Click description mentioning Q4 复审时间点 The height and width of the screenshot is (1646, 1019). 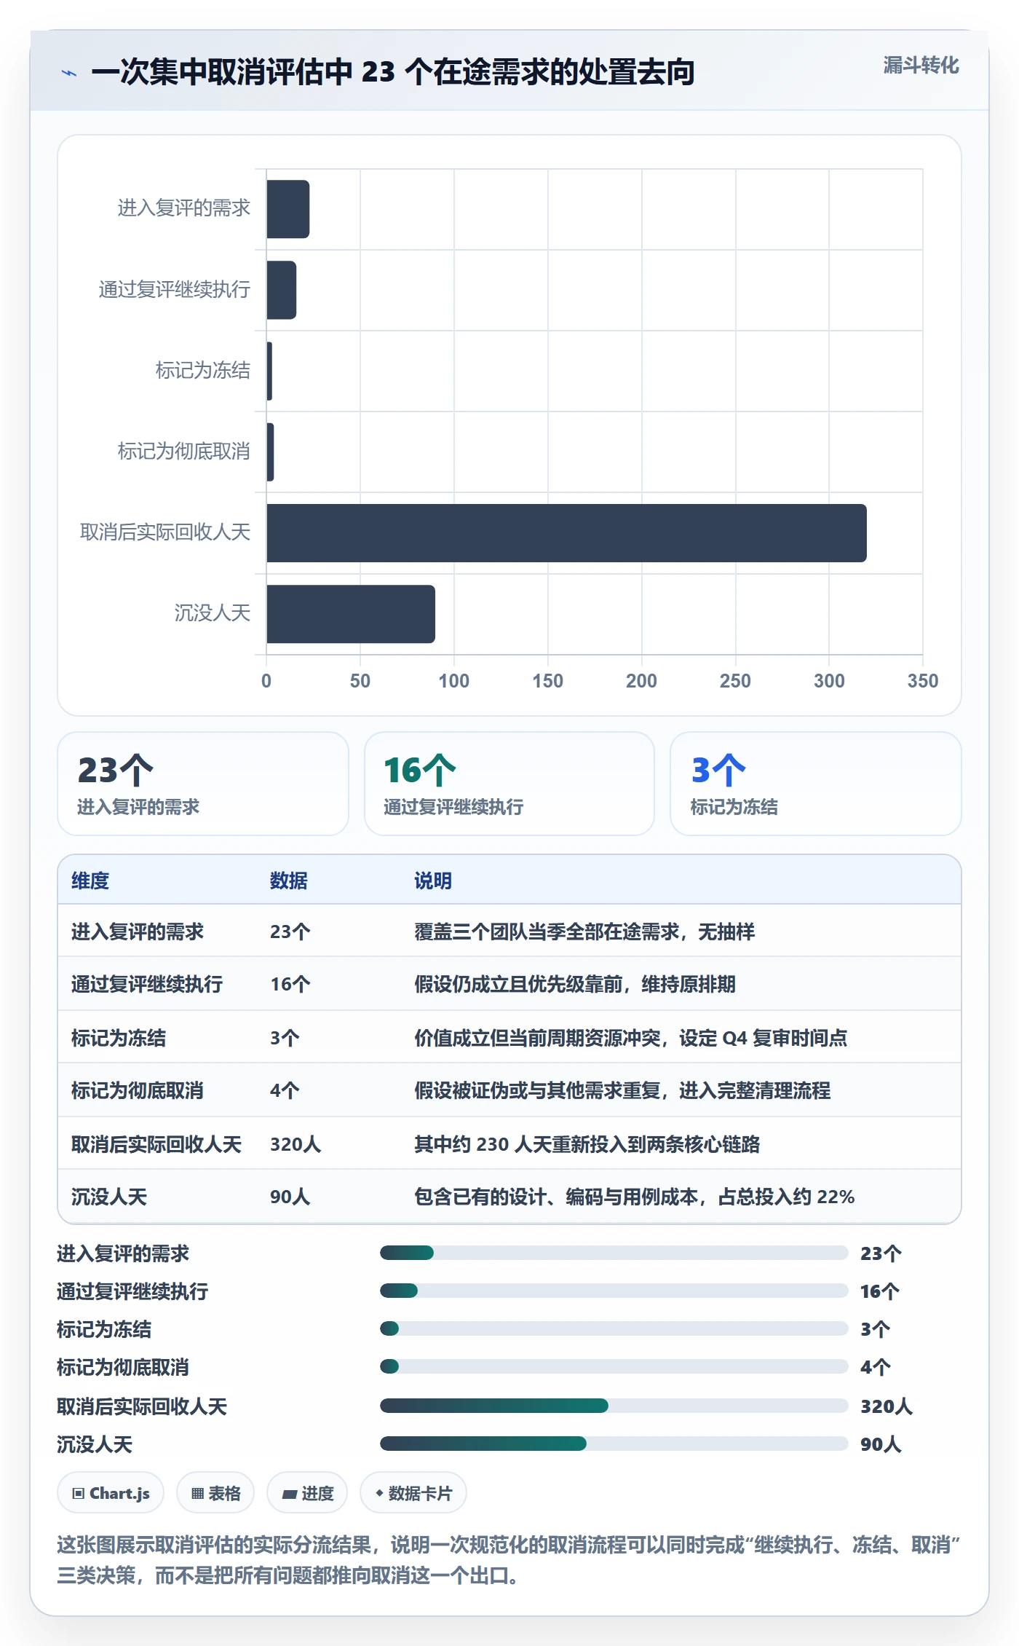click(x=631, y=1038)
